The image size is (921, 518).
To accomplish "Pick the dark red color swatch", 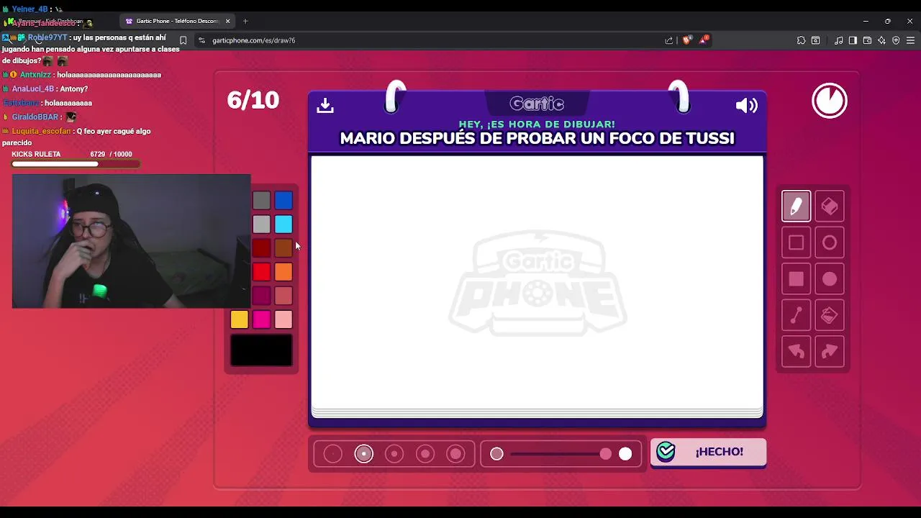I will [x=261, y=248].
